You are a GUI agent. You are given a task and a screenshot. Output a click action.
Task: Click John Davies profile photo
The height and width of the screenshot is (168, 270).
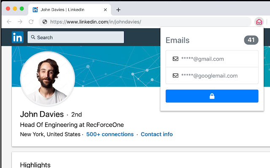coord(48,79)
